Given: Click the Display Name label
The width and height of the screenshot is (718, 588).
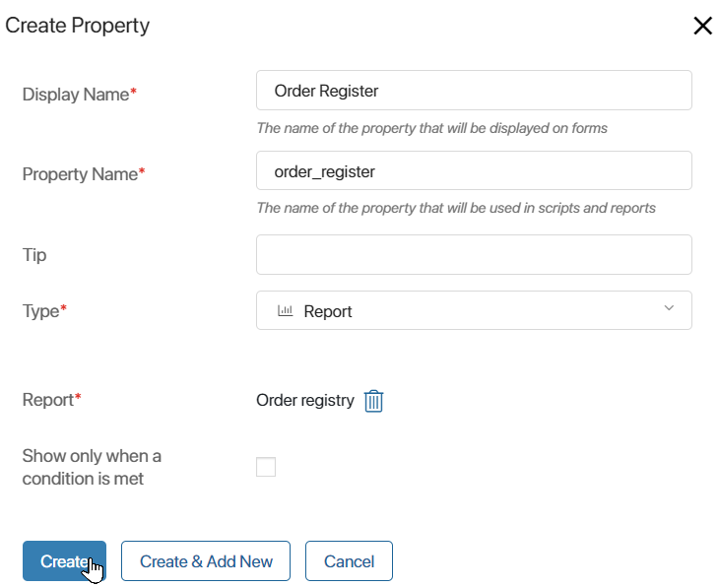Looking at the screenshot, I should (80, 95).
